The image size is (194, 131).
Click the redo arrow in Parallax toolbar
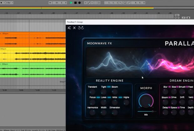[x=83, y=28]
